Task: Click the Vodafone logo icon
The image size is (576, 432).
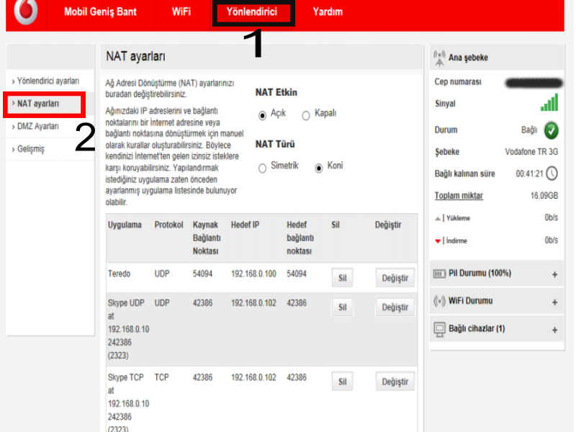Action: (x=26, y=12)
